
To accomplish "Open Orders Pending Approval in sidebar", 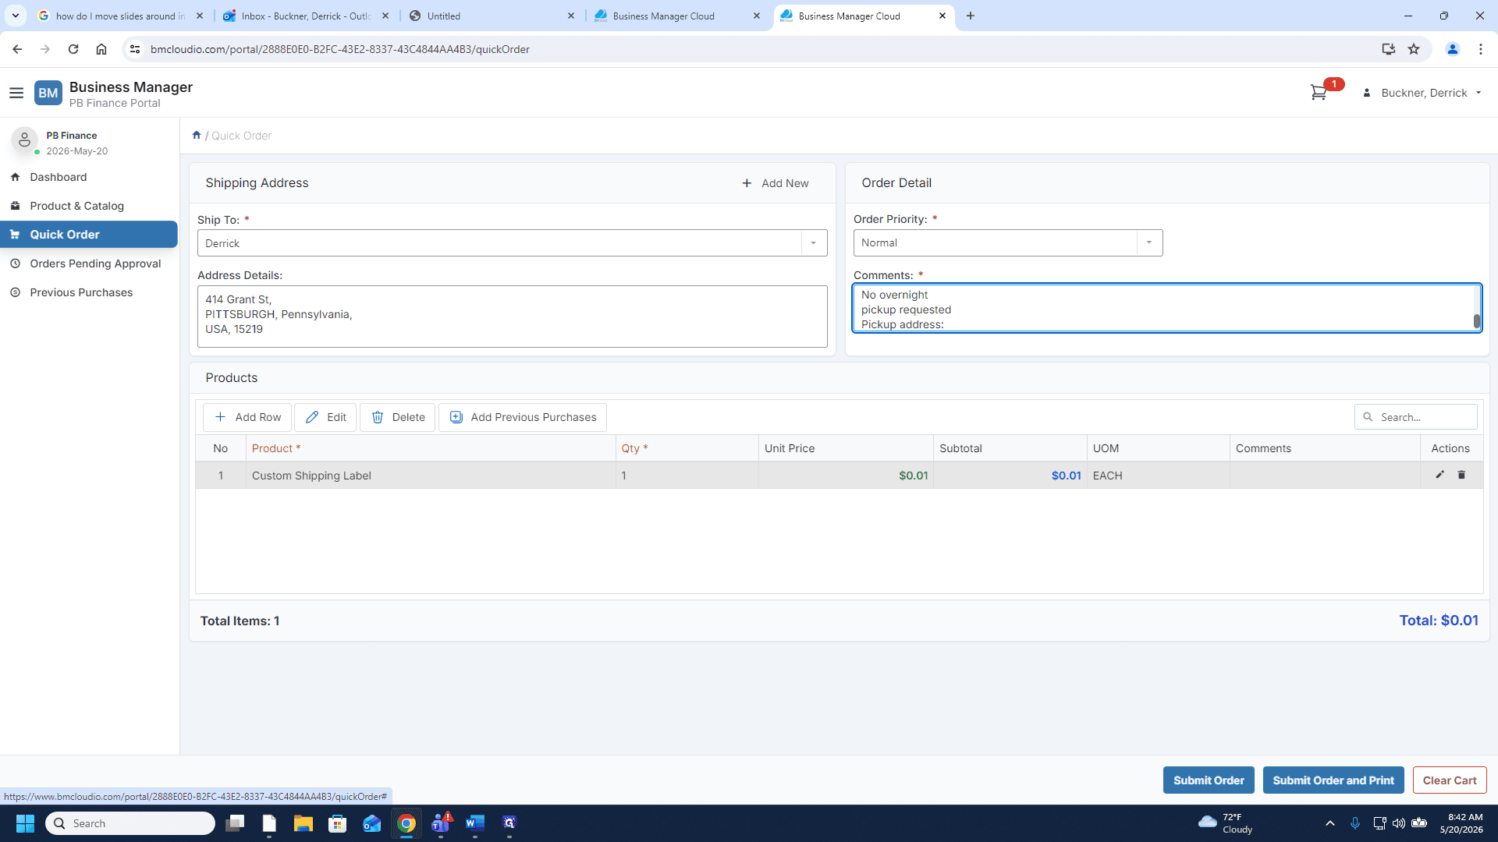I will 95,264.
